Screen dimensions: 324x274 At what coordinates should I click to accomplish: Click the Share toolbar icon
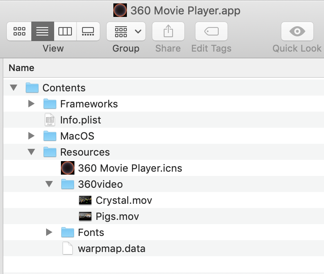[168, 31]
